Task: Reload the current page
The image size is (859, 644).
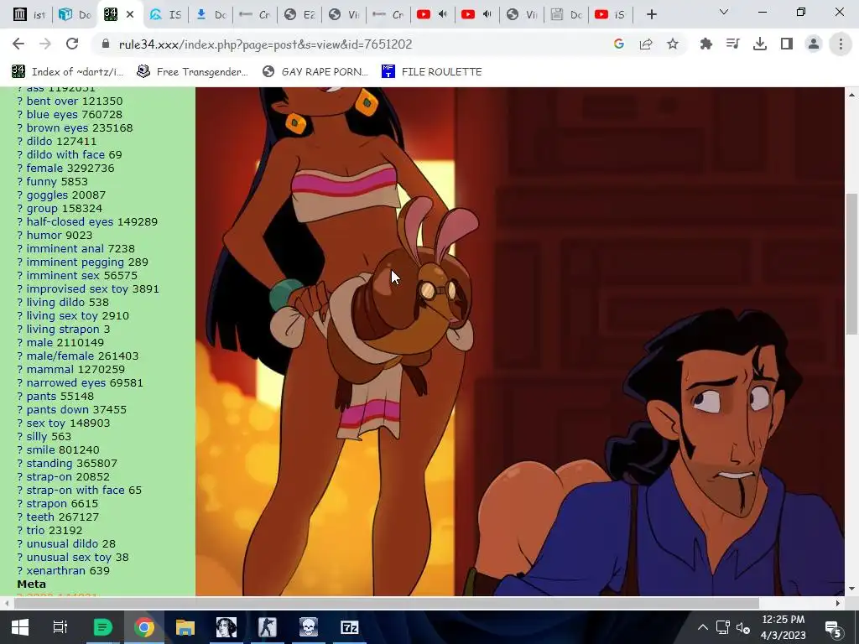Action: (72, 44)
